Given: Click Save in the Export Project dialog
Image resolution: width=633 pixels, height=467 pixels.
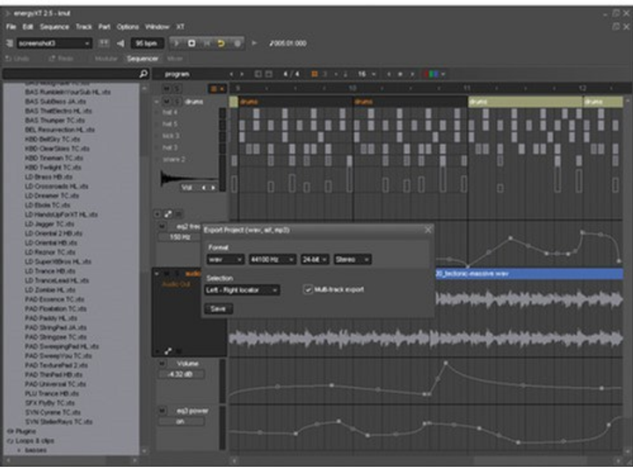Looking at the screenshot, I should point(218,309).
